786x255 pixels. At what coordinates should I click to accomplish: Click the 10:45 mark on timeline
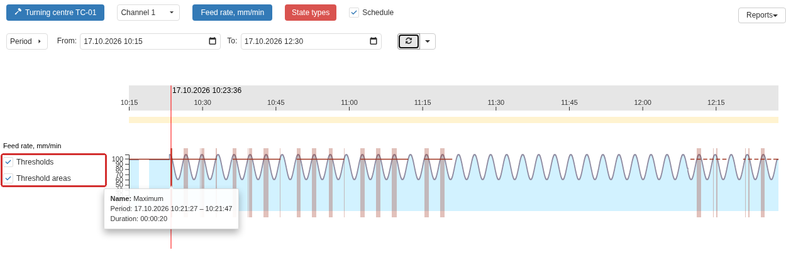(276, 102)
